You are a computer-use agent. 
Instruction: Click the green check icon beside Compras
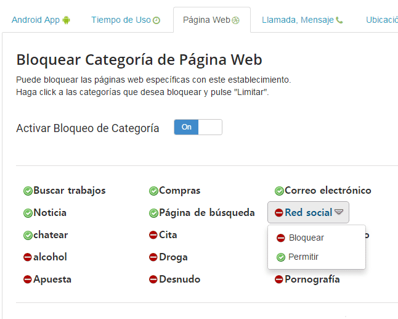(153, 191)
